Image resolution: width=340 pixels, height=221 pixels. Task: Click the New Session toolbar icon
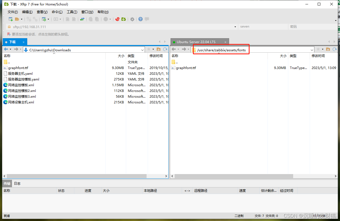(11, 19)
